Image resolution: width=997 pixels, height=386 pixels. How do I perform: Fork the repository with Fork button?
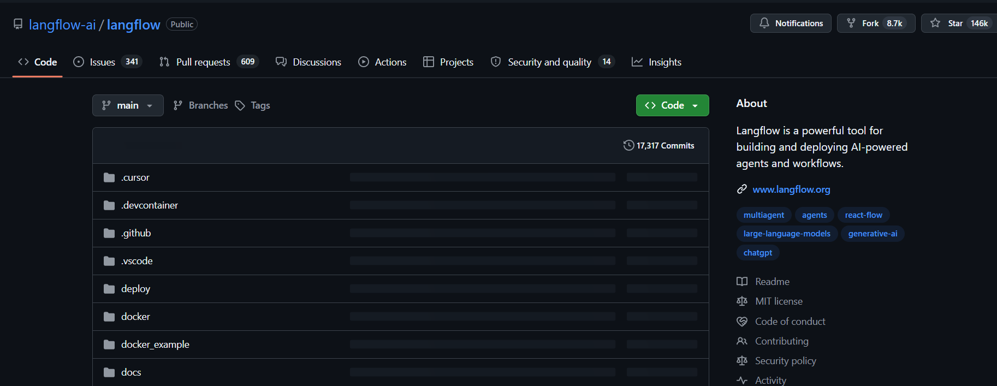pos(876,23)
